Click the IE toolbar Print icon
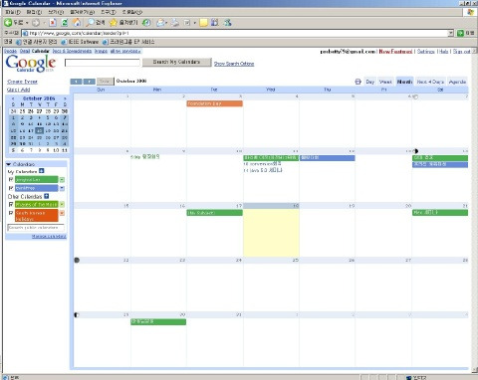The width and height of the screenshot is (478, 380). [x=175, y=23]
